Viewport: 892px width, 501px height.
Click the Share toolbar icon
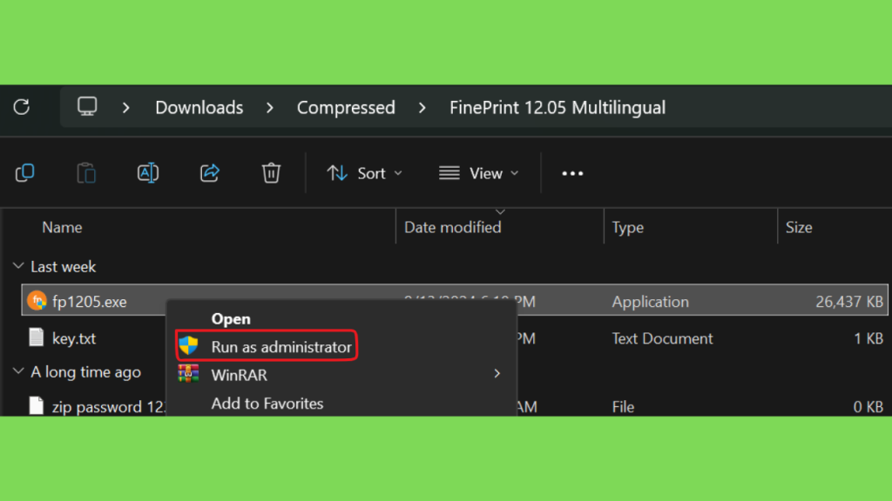click(x=209, y=173)
